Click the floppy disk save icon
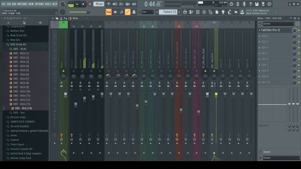This screenshot has height=169, width=301. pos(257,4)
